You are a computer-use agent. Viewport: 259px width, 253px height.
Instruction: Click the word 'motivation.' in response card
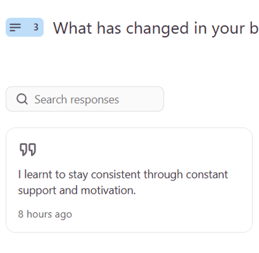[x=108, y=191]
